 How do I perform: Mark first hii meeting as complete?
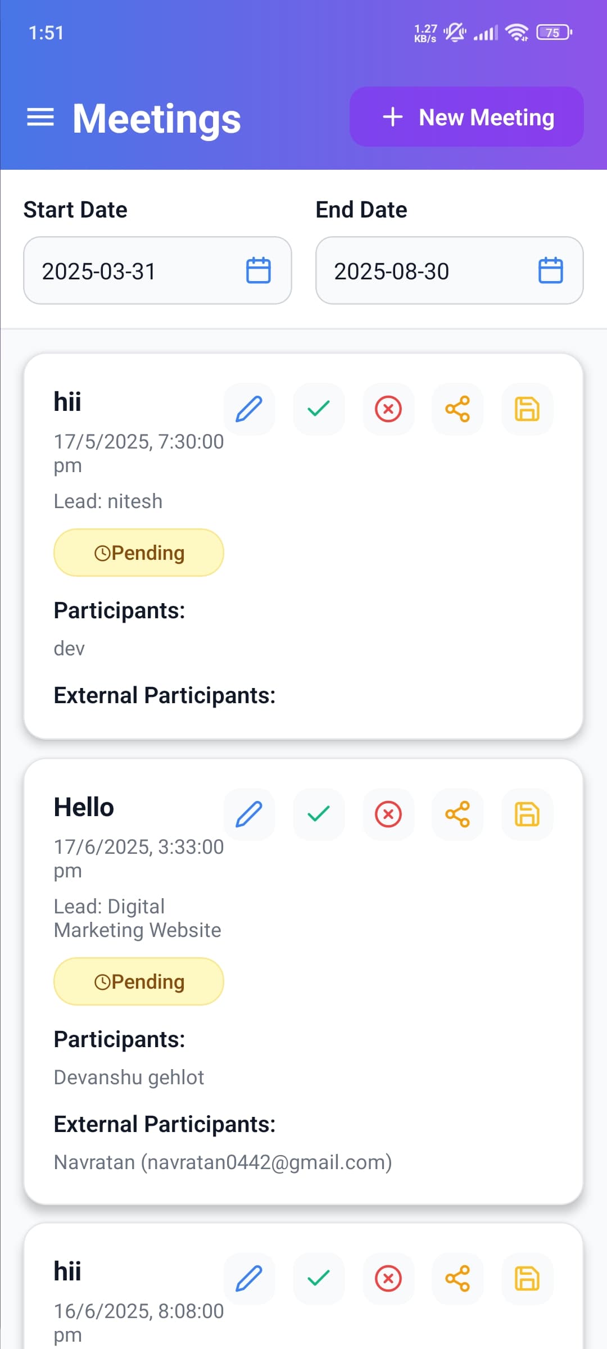[x=319, y=409]
